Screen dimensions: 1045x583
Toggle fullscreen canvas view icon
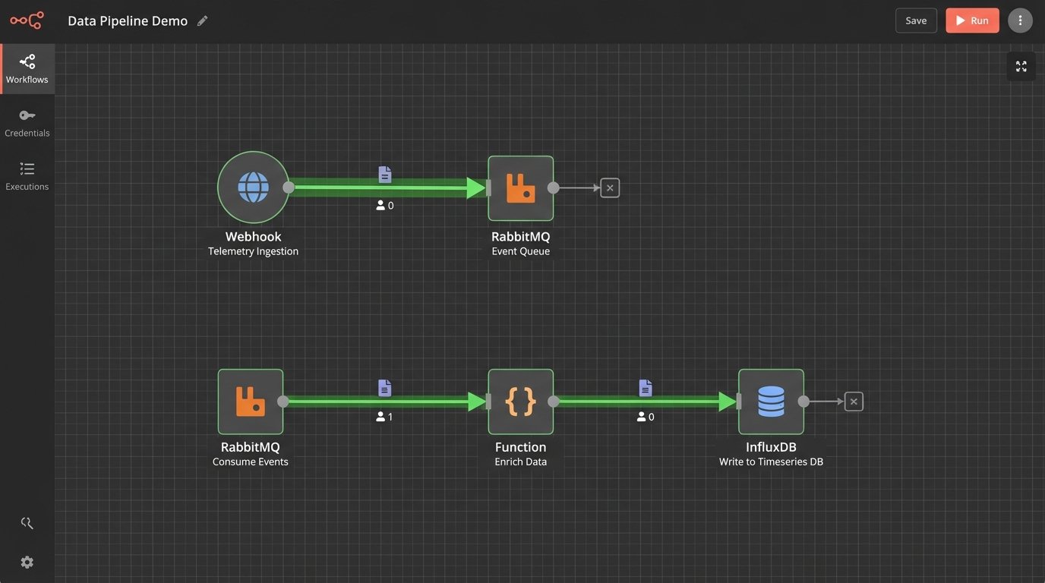[x=1021, y=67]
